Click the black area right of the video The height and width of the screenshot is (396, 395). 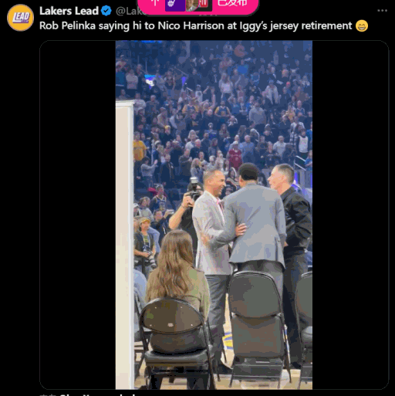tap(350, 215)
